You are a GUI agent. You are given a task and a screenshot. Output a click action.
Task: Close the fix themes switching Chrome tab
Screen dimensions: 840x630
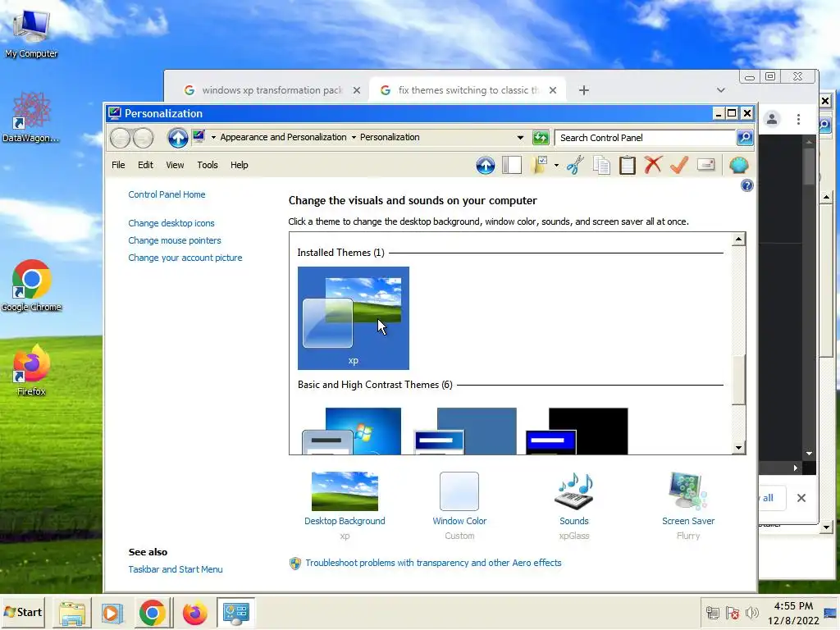(x=553, y=90)
